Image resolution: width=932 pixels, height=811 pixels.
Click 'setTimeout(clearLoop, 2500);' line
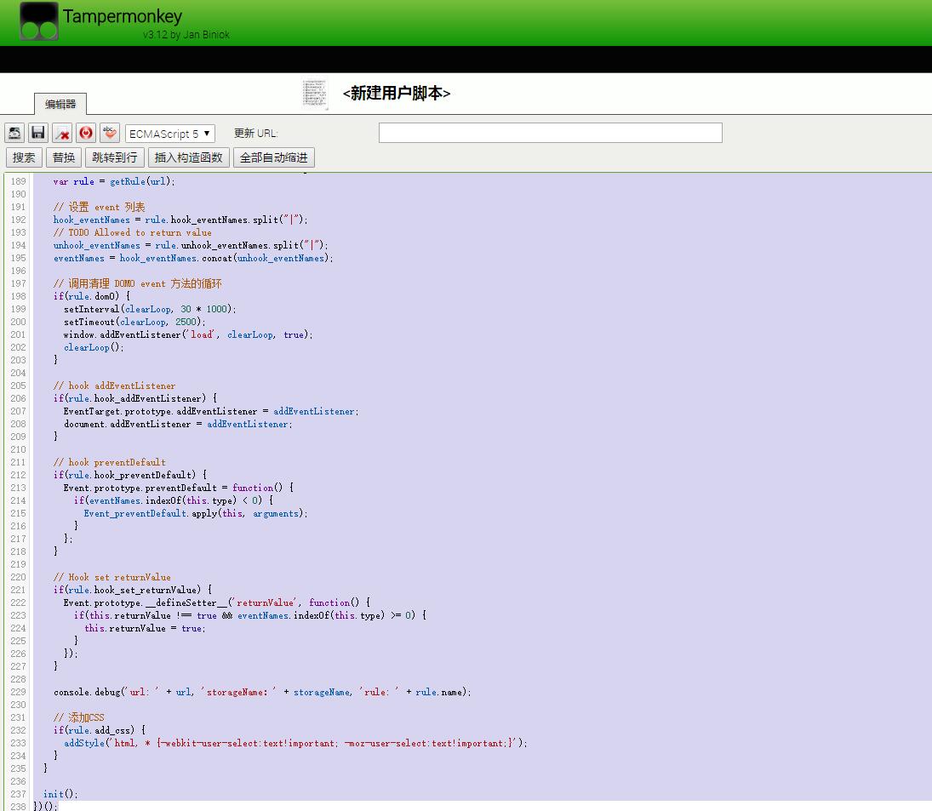[x=134, y=322]
